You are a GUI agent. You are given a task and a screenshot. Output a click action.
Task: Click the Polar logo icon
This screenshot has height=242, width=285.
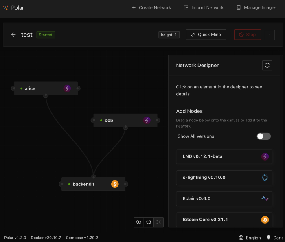pos(6,8)
